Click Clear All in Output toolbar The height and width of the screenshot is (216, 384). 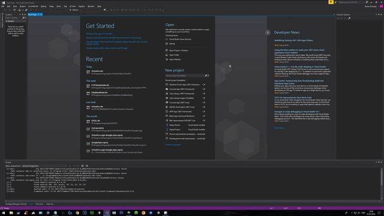pos(82,166)
